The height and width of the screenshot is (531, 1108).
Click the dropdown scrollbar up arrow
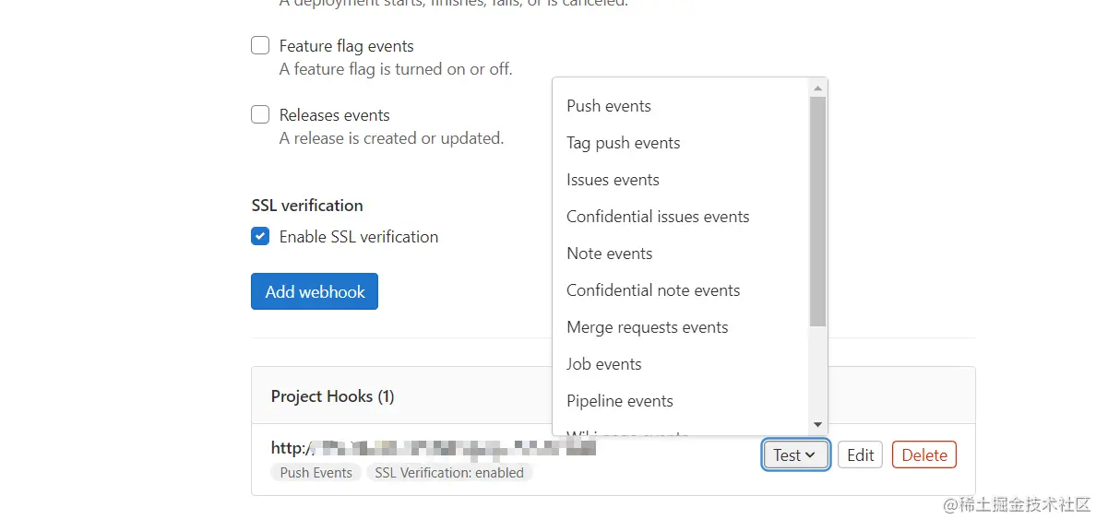pyautogui.click(x=817, y=88)
